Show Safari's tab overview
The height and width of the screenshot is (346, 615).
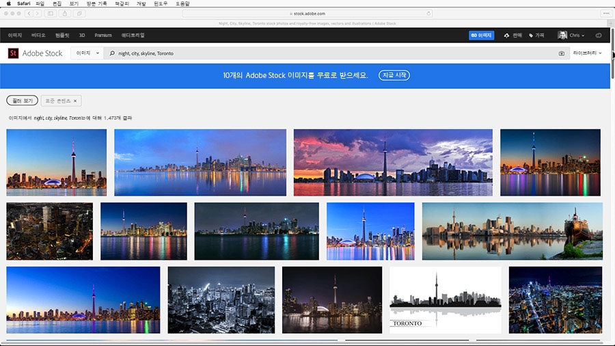[x=79, y=14]
